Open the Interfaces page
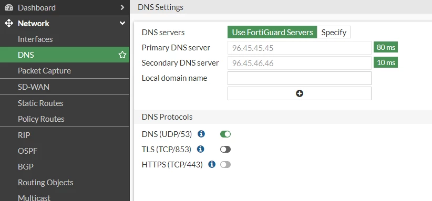Viewport: 432px width, 201px height. 65,39
